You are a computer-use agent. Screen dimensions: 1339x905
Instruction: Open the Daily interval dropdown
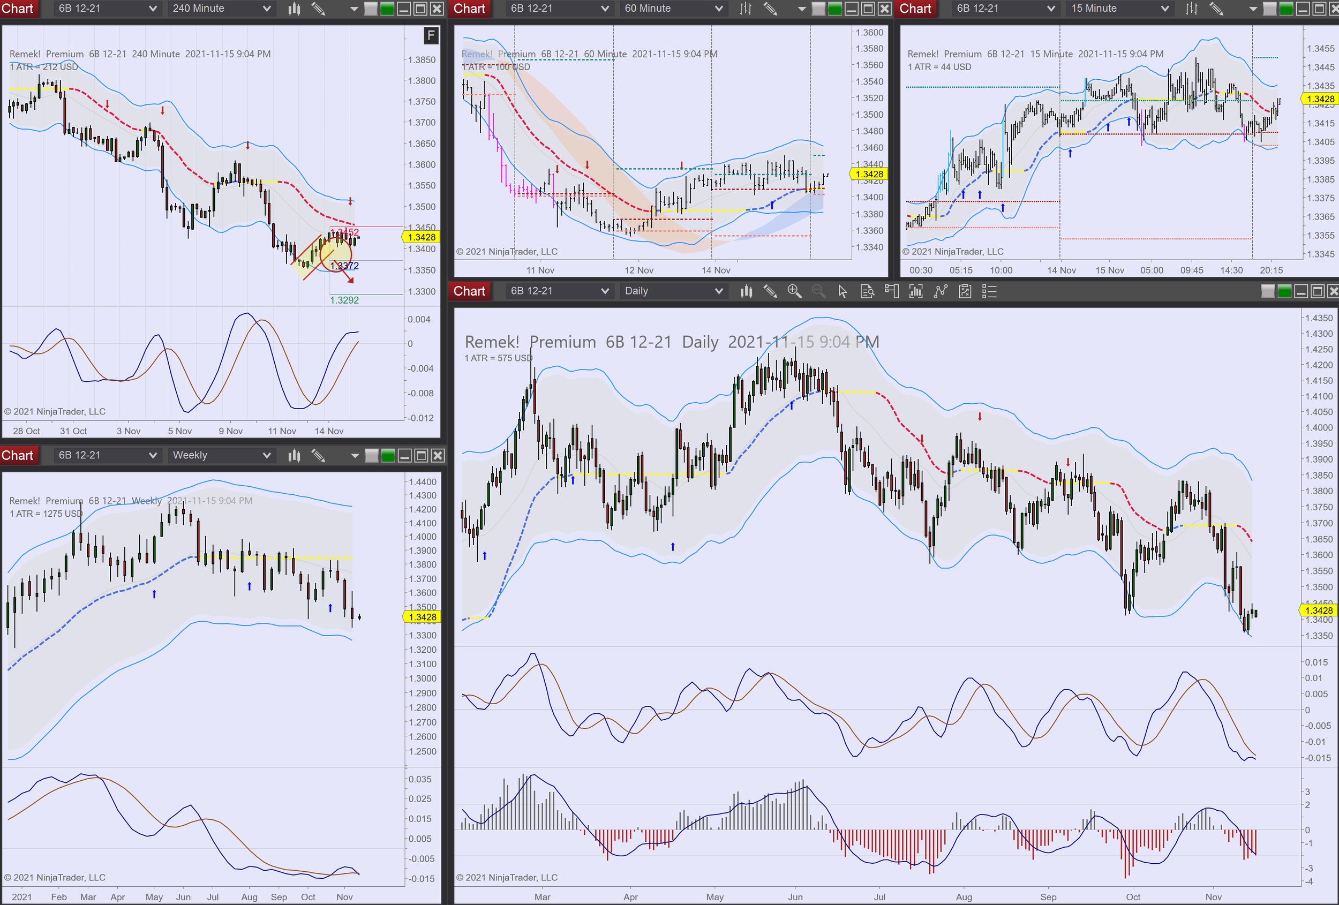click(x=674, y=291)
